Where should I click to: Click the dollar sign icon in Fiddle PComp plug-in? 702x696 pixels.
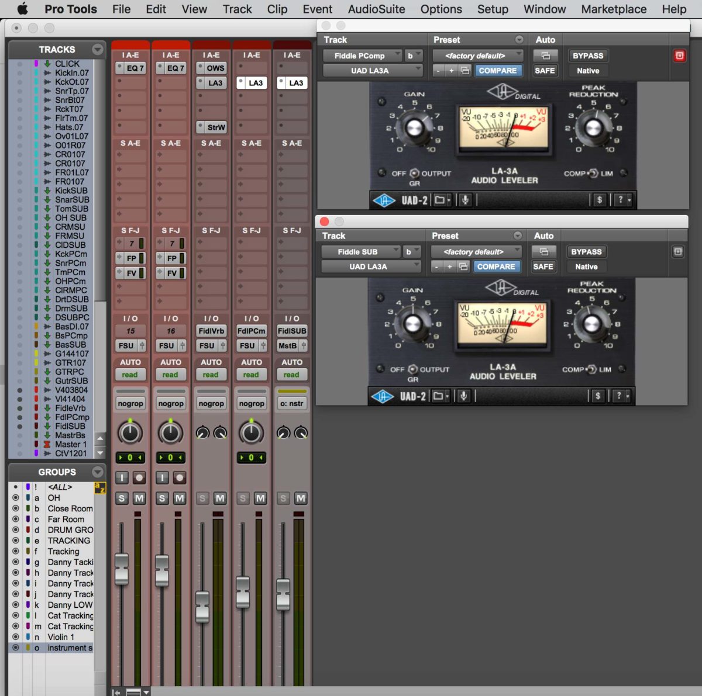(x=599, y=200)
